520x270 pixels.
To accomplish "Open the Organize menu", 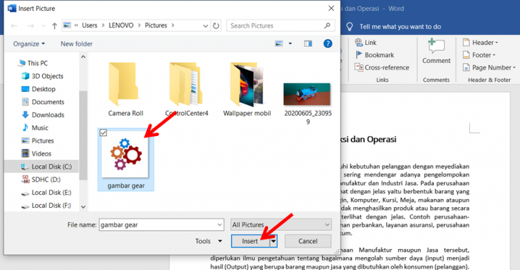I will coord(29,44).
